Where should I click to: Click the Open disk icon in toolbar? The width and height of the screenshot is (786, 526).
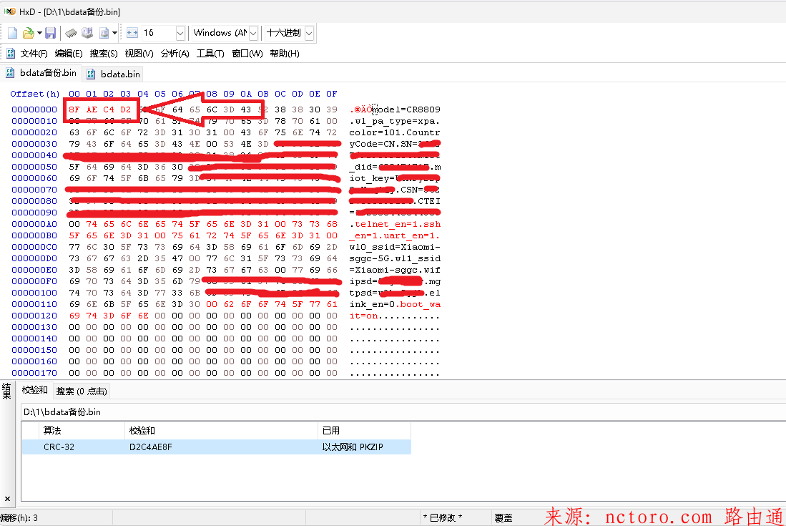click(x=87, y=33)
